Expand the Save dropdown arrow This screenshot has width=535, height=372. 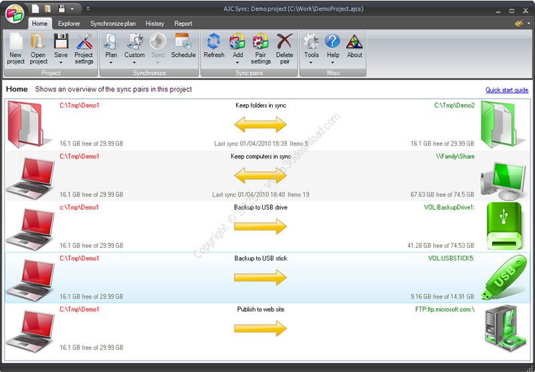click(61, 63)
